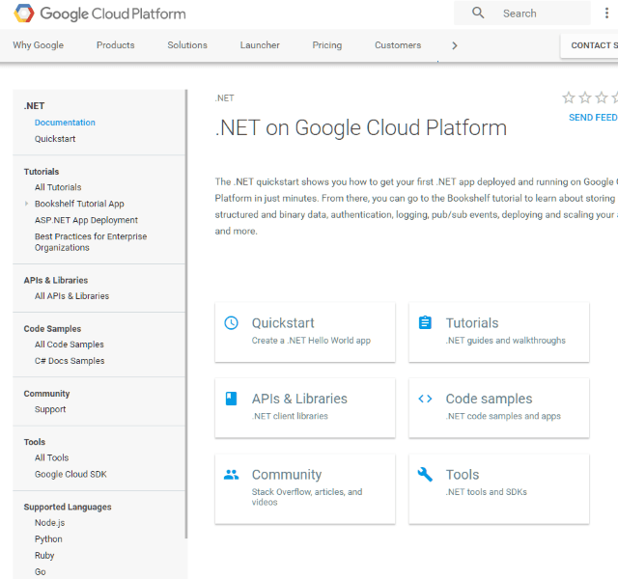618x579 pixels.
Task: Click the .NET sidebar heading
Action: click(34, 106)
